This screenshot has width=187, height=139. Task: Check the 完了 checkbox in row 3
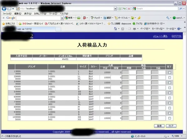pos(170,83)
